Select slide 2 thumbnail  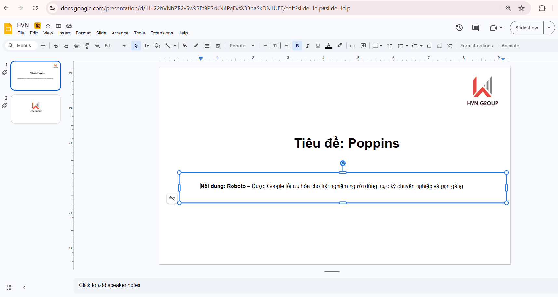pos(36,109)
